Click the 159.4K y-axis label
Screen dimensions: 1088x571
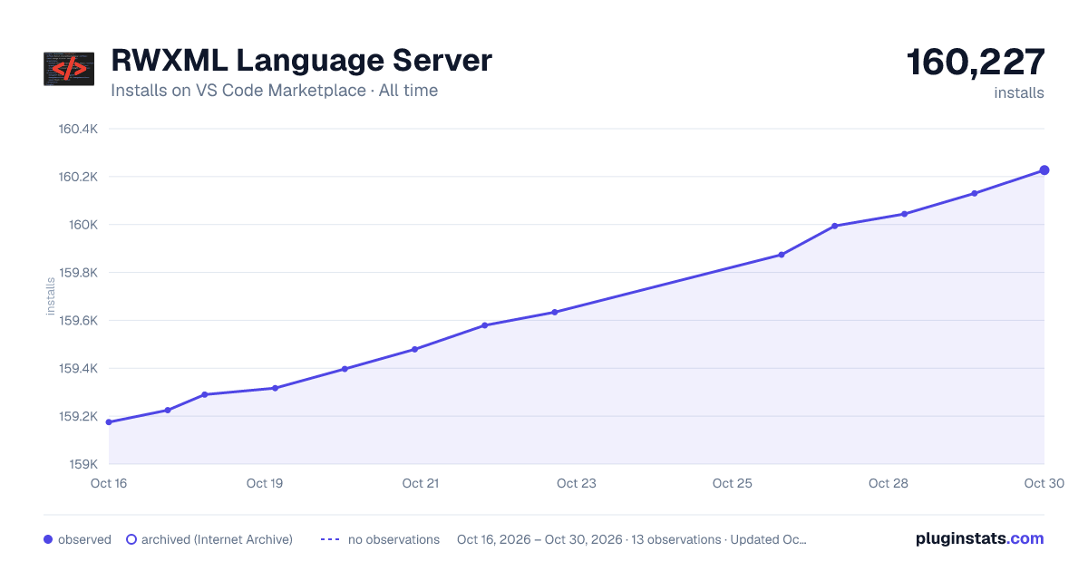point(78,369)
